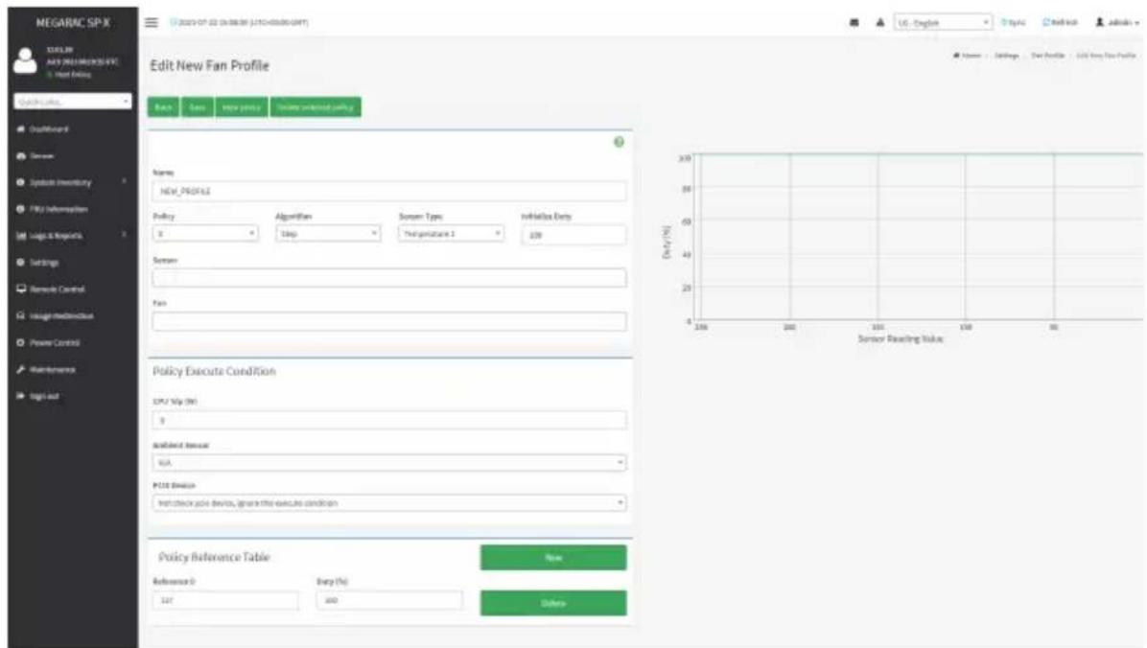Click Delete button in Policy Reference Table
Viewport: 1147px width, 648px height.
(x=553, y=603)
